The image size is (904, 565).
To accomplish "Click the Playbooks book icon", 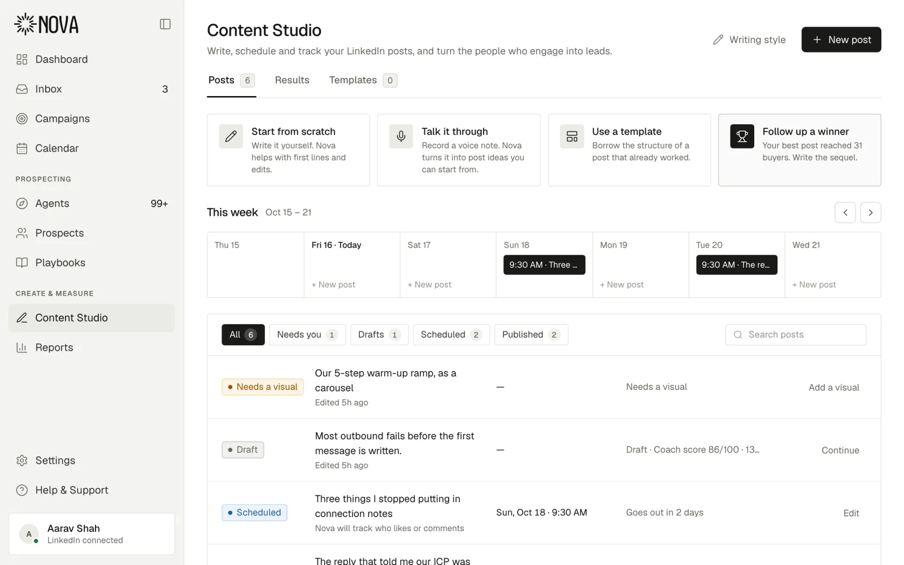I will [x=22, y=263].
